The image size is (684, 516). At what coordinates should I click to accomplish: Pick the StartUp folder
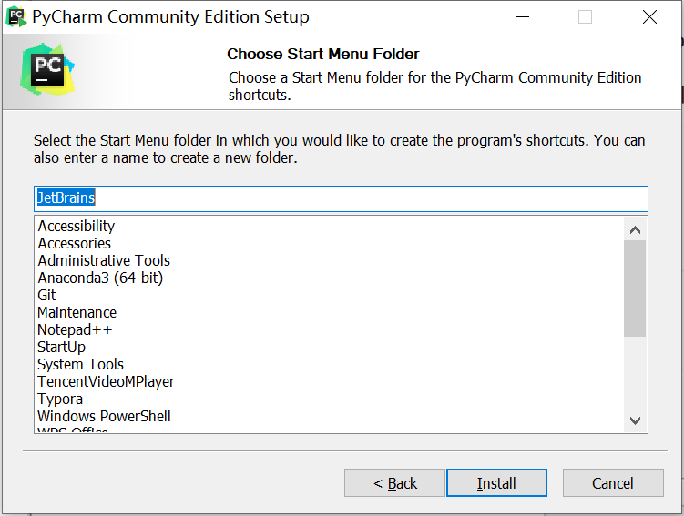click(x=61, y=347)
